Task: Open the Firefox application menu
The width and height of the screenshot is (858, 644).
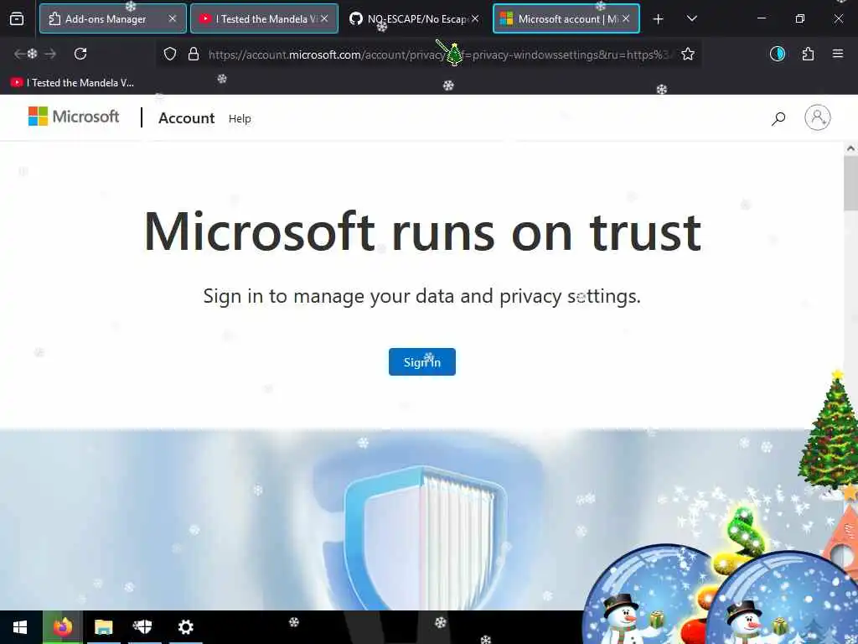Action: (838, 54)
